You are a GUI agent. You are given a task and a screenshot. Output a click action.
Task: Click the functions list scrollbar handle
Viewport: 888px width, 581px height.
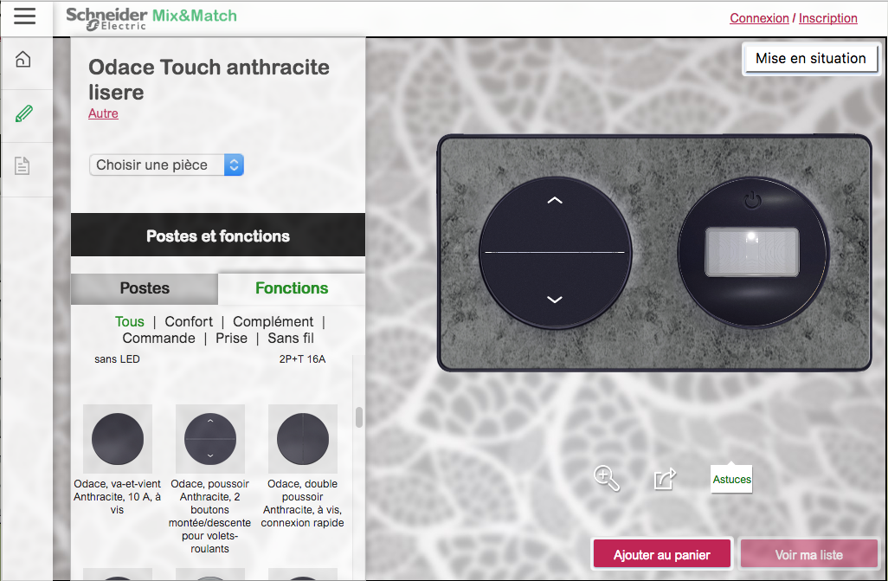point(359,417)
